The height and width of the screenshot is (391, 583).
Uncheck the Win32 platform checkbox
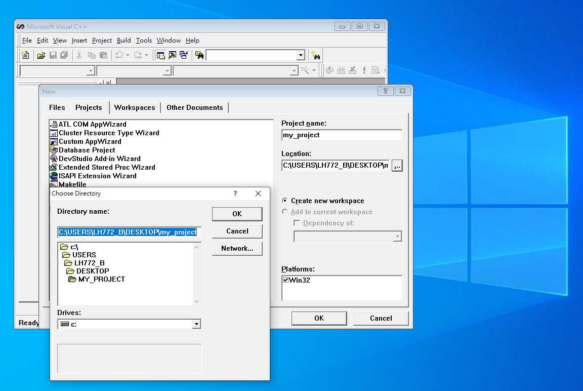[285, 280]
